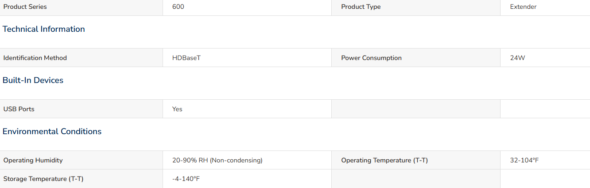Select the 24W power value

(517, 58)
